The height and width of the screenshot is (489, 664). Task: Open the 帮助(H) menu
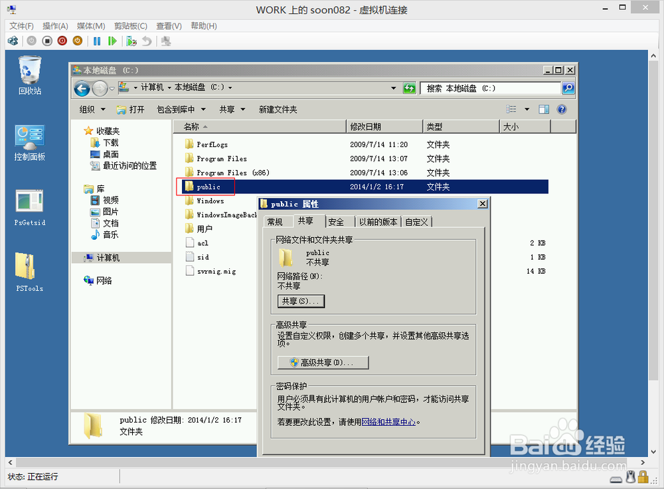click(204, 26)
